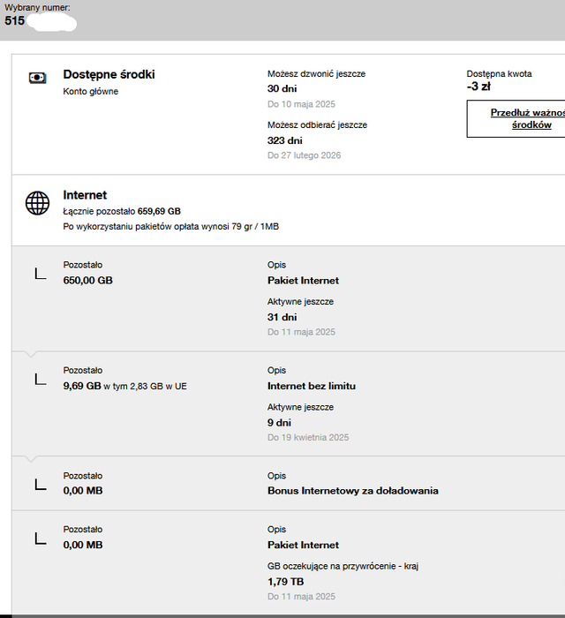
Task: Click the date Do 27 lutego 2026
Action: [x=304, y=155]
